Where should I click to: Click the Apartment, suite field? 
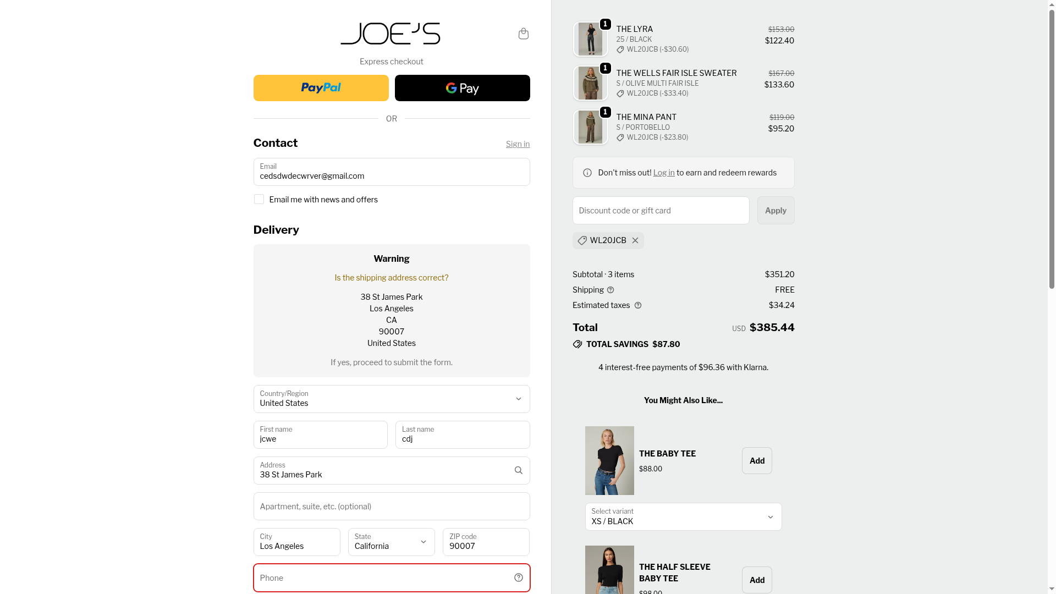coord(392,506)
